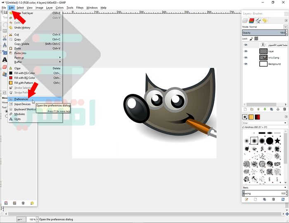Click the brush filter field
This screenshot has width=289, height=223.
263,123
